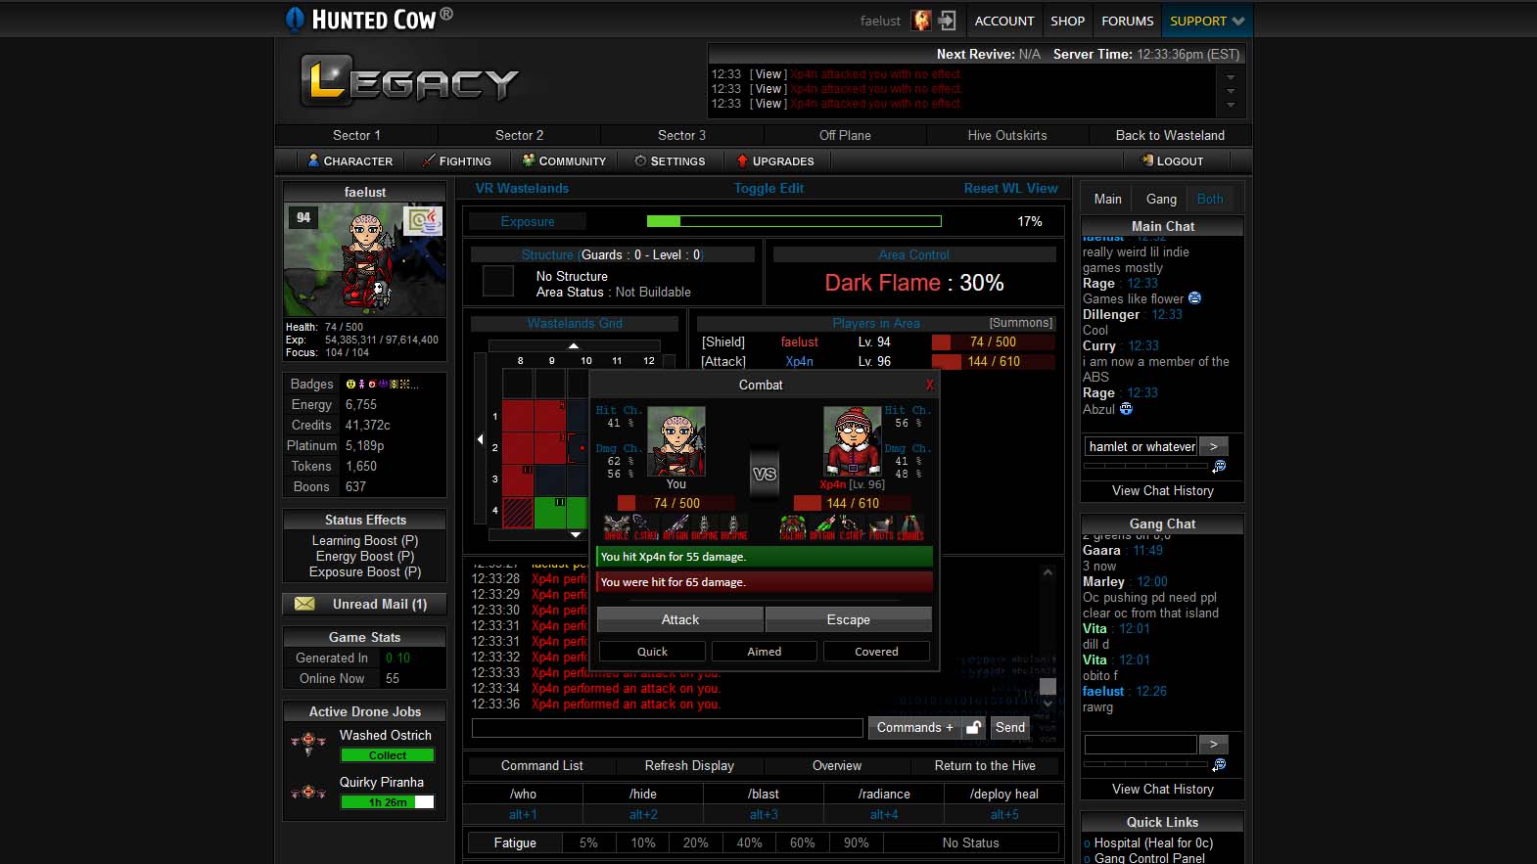Collect the Washed Ostrich drone job
Viewport: 1537px width, 864px height.
click(x=387, y=755)
